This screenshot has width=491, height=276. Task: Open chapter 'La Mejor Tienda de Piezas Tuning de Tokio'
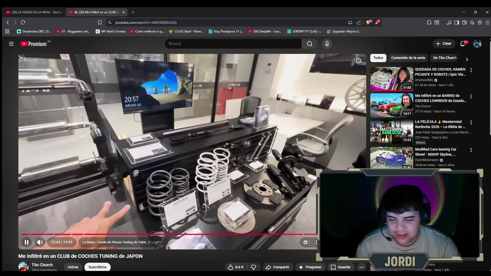pyautogui.click(x=116, y=242)
